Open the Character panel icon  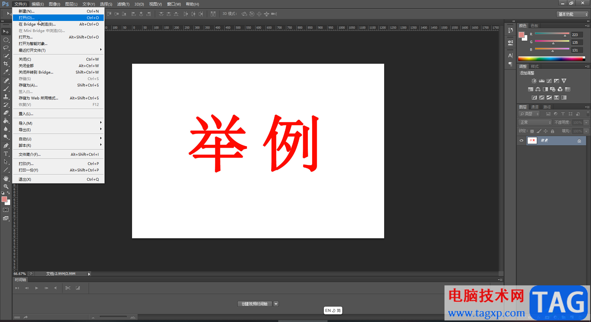click(x=510, y=56)
